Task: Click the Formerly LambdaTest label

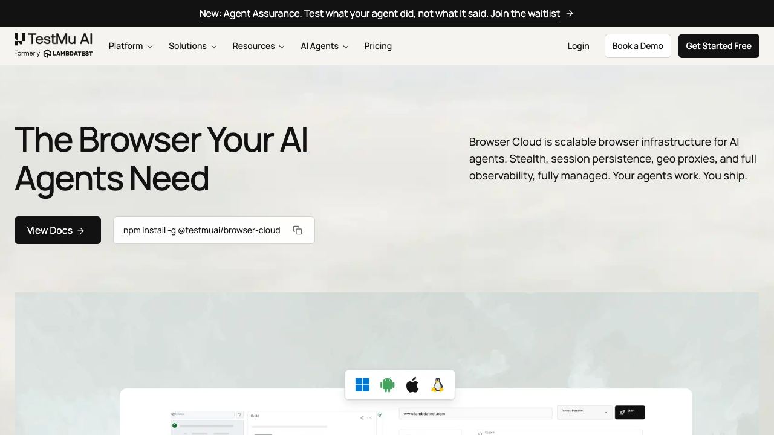Action: point(53,54)
